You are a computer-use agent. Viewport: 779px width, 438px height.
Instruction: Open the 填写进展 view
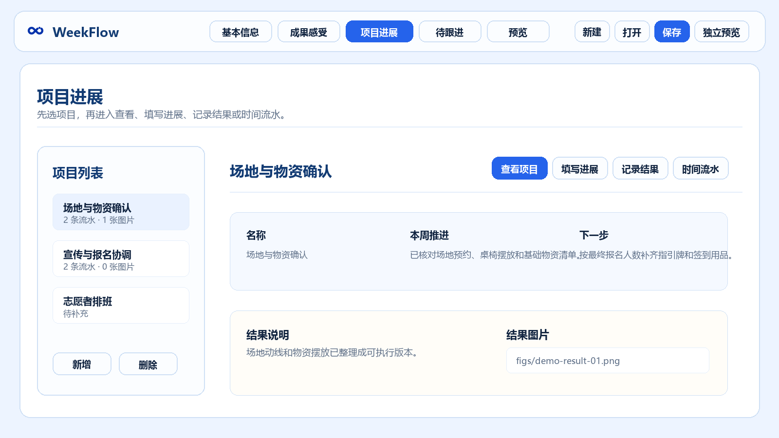[x=580, y=168]
